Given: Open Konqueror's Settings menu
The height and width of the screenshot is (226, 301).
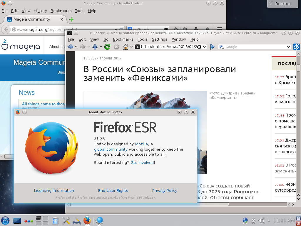Looking at the screenshot, I should click(x=160, y=39).
